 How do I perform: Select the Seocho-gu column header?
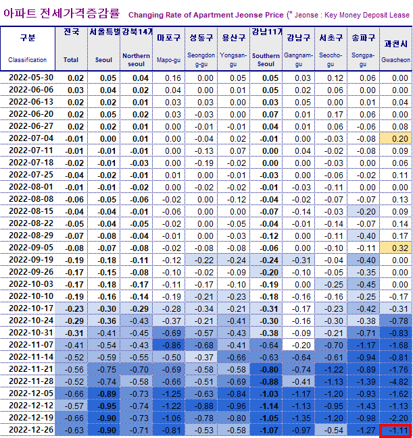click(x=331, y=49)
